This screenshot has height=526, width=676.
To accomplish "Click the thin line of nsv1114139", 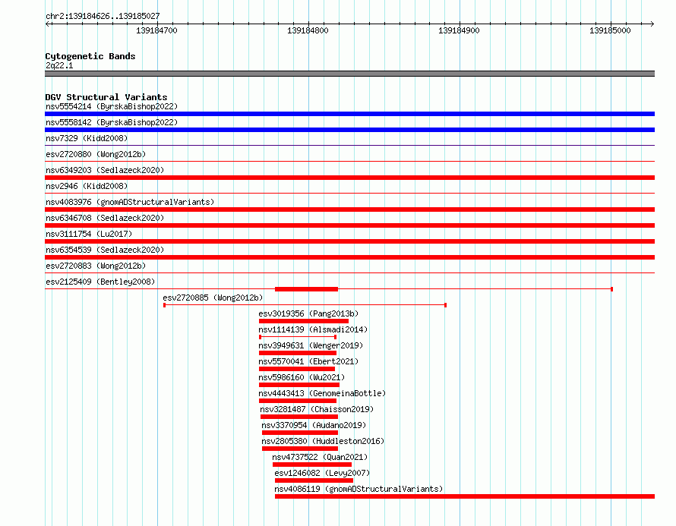I will pyautogui.click(x=298, y=337).
